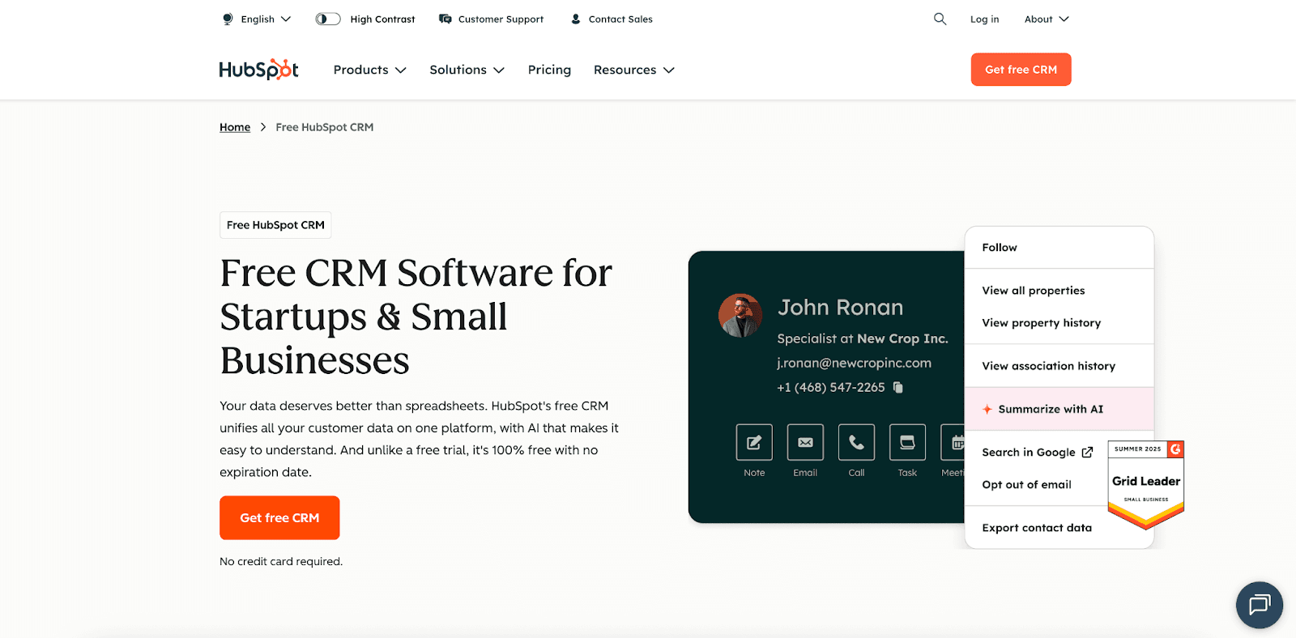The width and height of the screenshot is (1296, 638).
Task: Expand the English language dropdown
Action: click(266, 19)
